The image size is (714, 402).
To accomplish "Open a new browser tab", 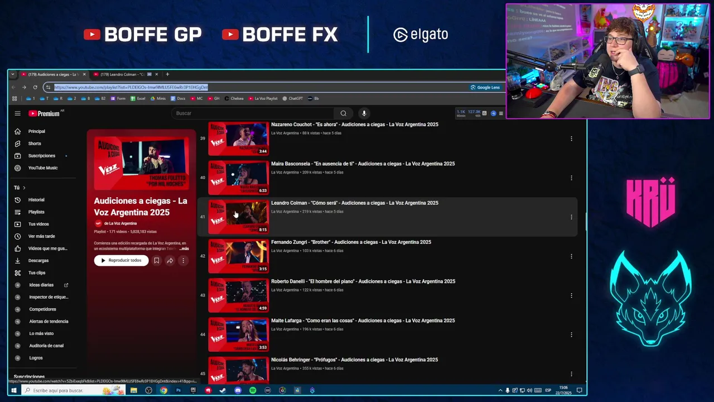I will pos(167,74).
